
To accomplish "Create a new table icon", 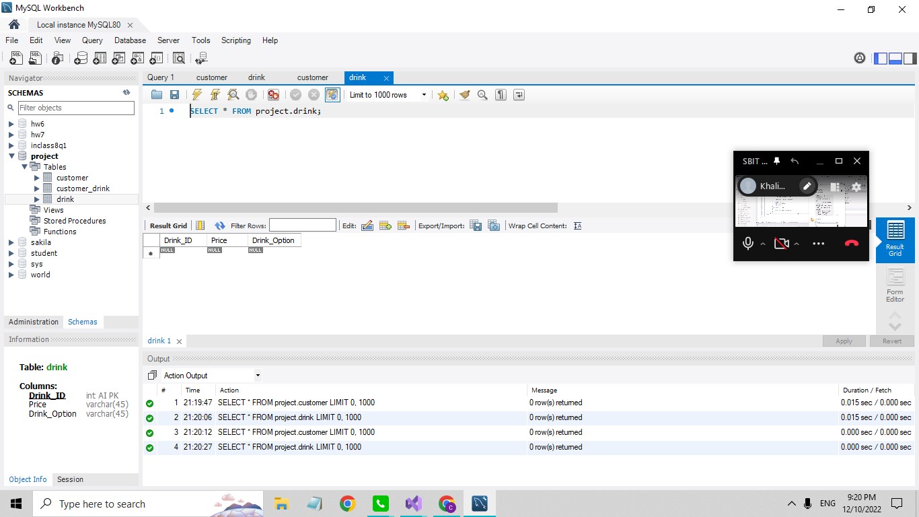I will [x=100, y=59].
